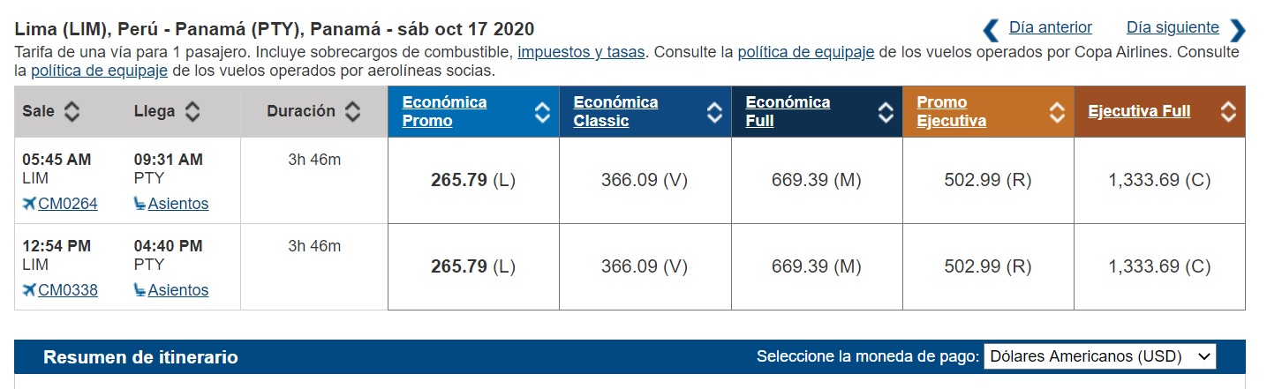Click the previous day left arrow icon
The height and width of the screenshot is (389, 1267).
991,30
